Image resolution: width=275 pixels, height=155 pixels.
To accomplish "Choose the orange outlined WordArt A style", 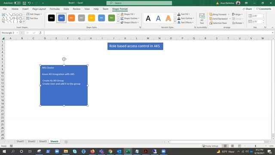I will [x=168, y=18].
